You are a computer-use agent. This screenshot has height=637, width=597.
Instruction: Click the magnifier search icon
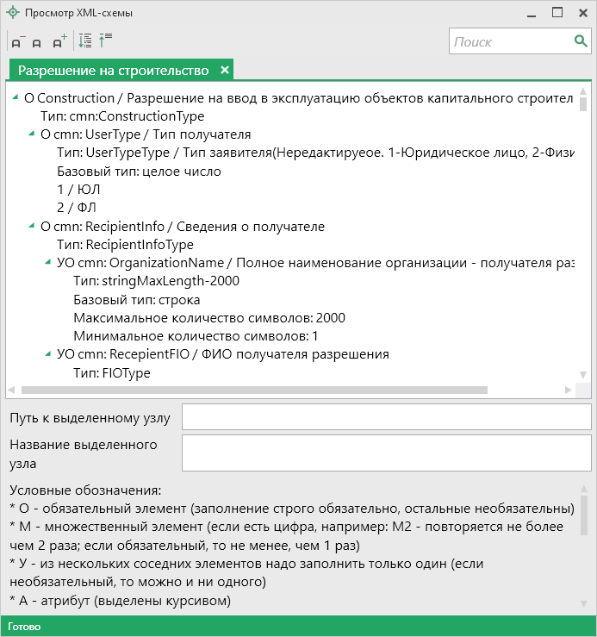pos(581,41)
